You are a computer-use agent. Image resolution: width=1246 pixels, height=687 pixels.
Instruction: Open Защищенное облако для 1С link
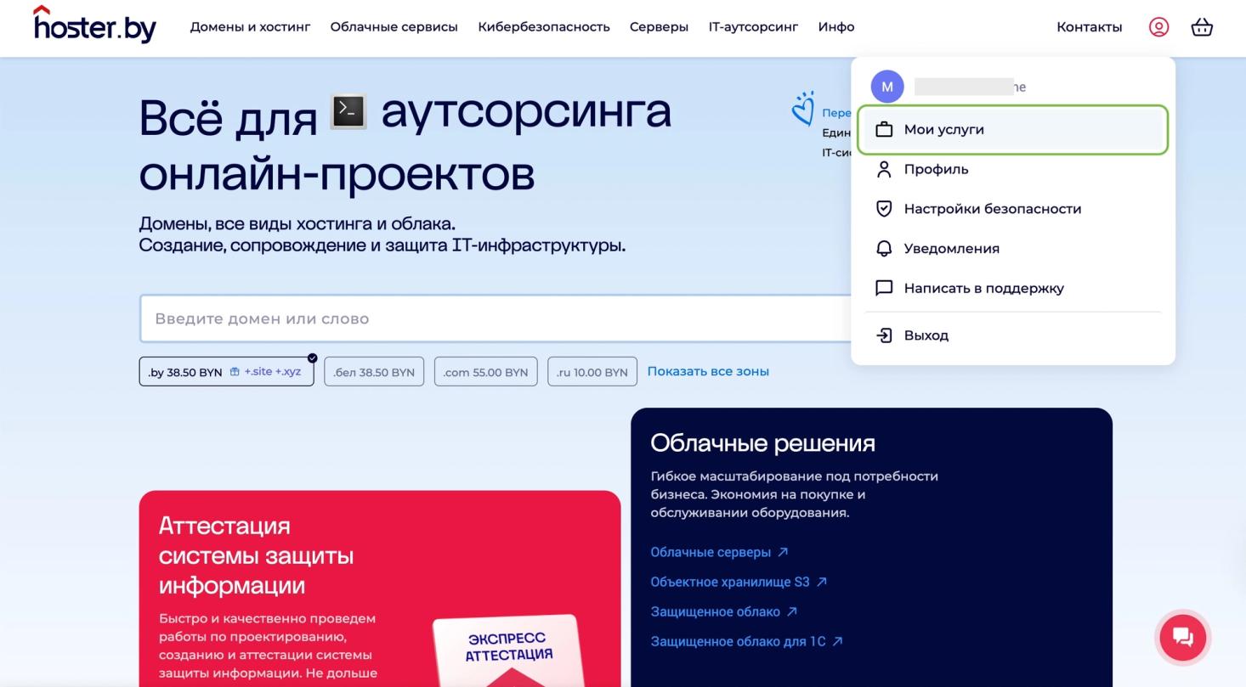coord(738,642)
